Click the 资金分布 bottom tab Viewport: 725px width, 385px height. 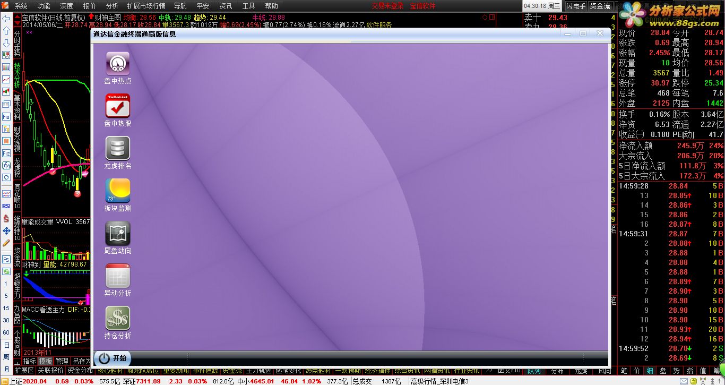[80, 370]
